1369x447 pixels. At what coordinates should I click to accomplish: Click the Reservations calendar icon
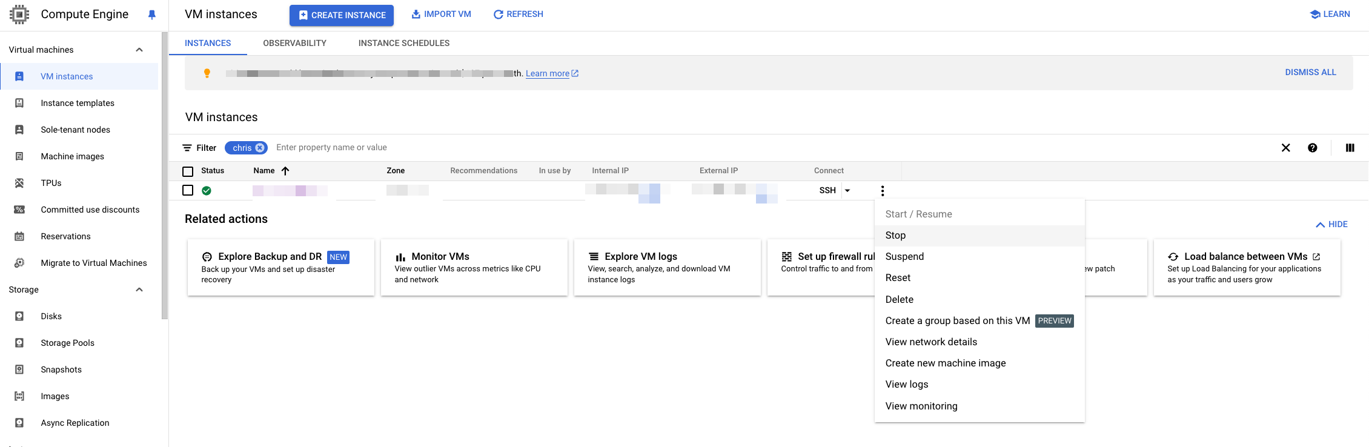click(x=19, y=236)
